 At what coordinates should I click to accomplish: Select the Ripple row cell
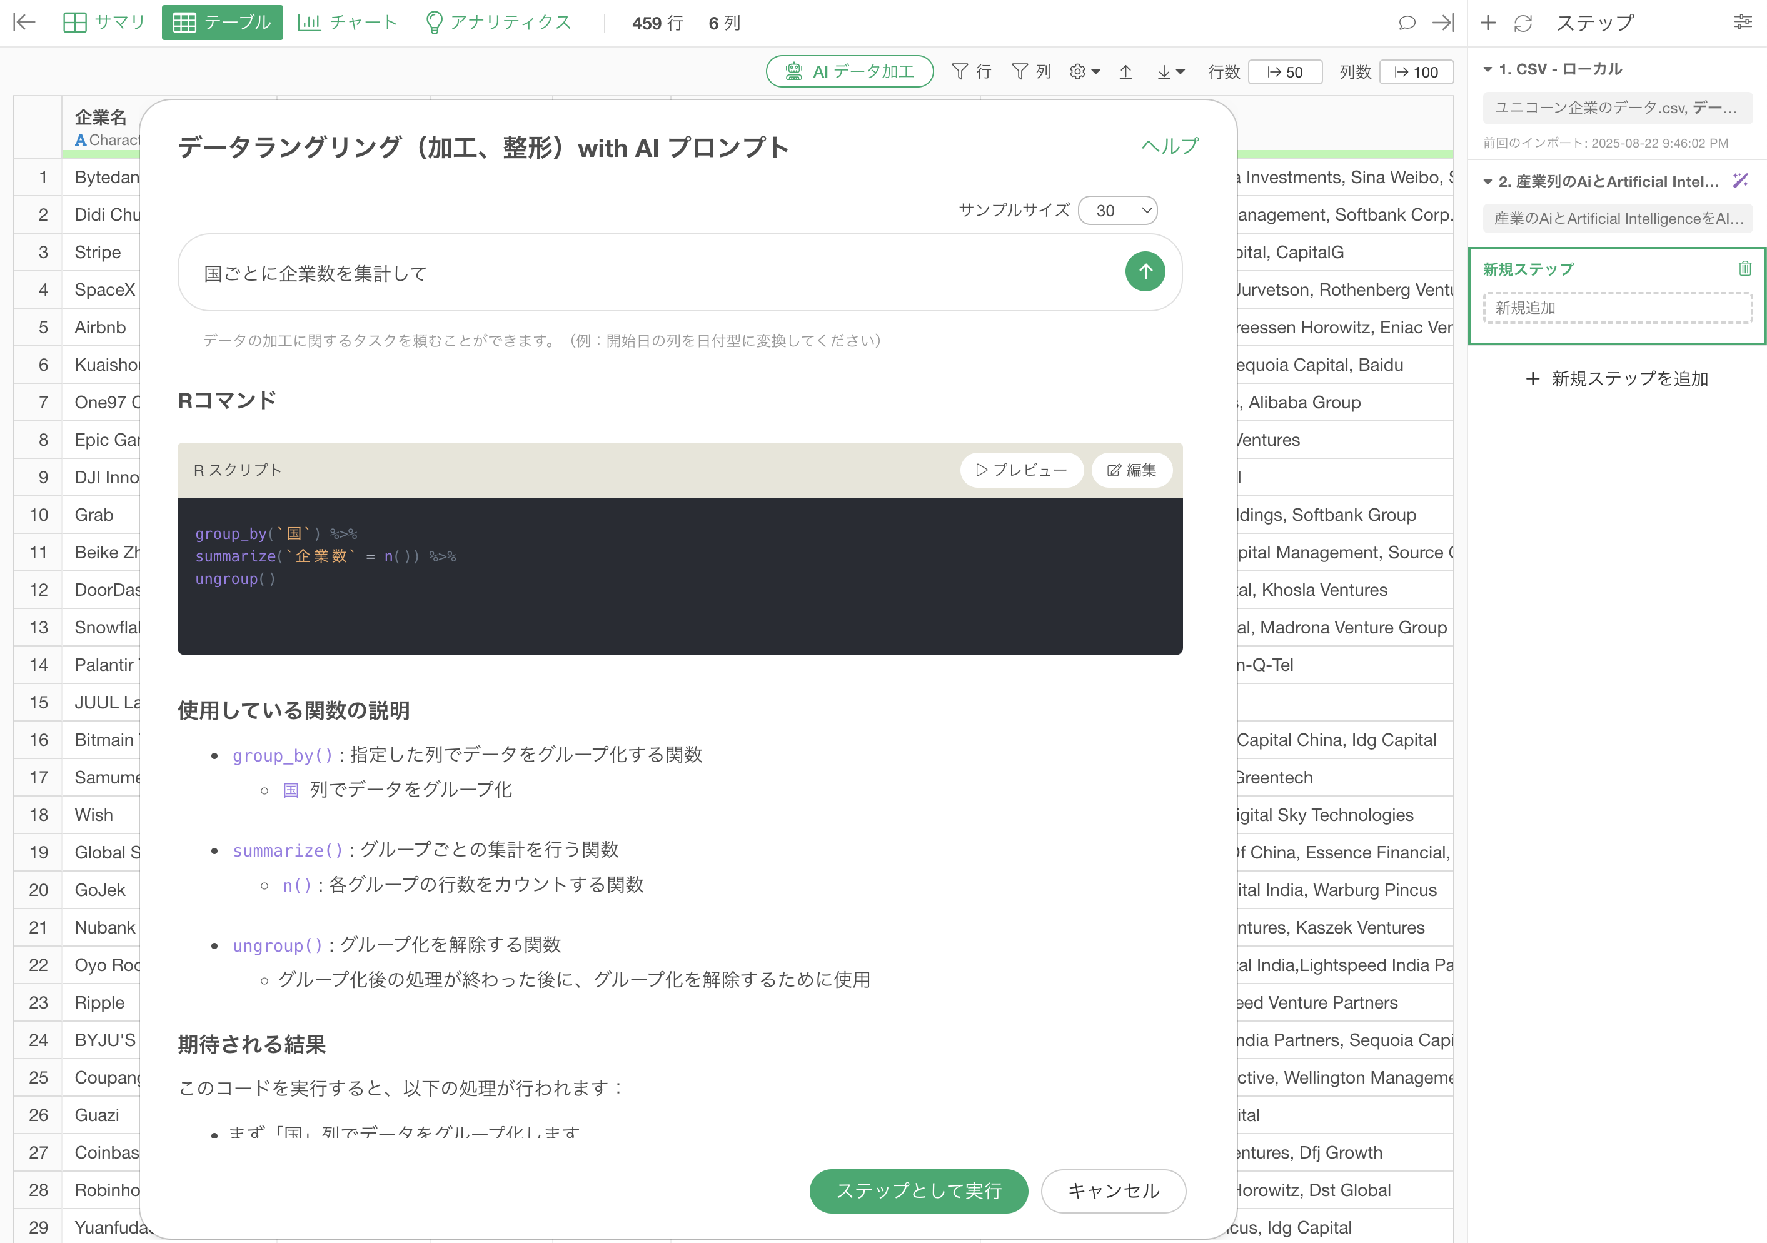[99, 1004]
